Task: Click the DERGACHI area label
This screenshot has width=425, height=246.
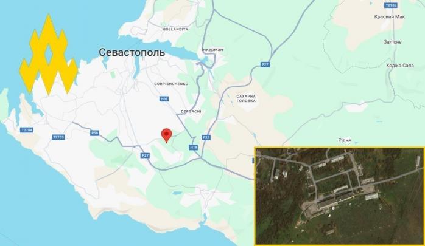Action: [191, 111]
